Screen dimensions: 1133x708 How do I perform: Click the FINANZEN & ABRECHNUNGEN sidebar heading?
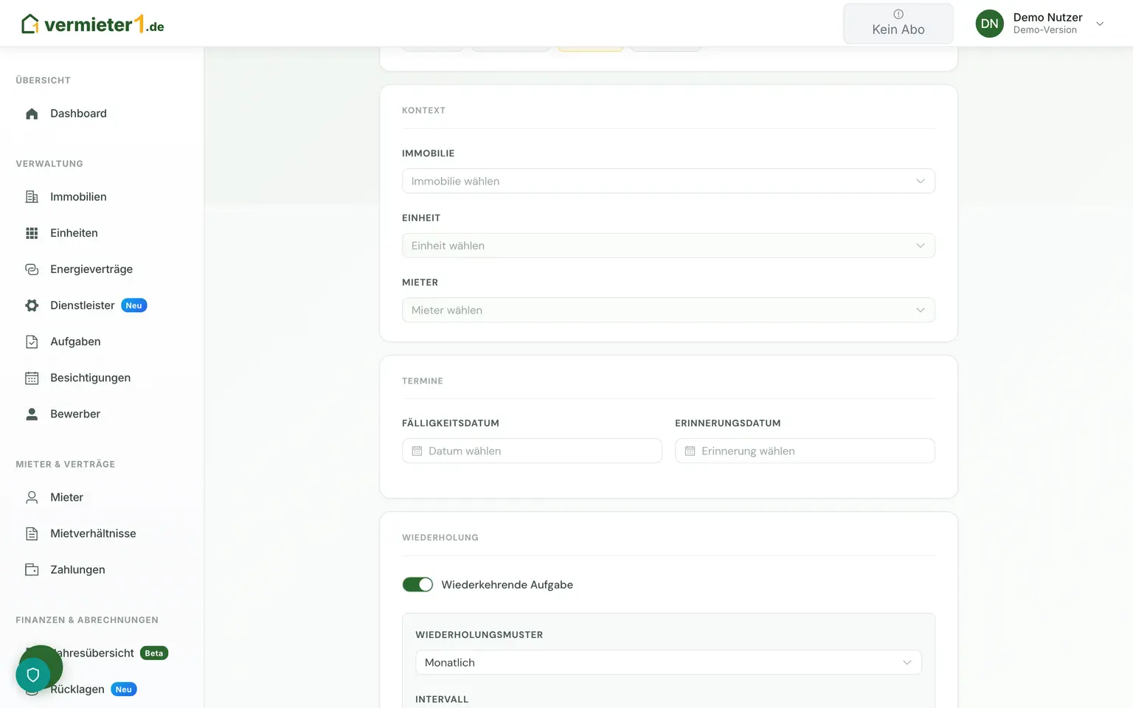point(87,620)
